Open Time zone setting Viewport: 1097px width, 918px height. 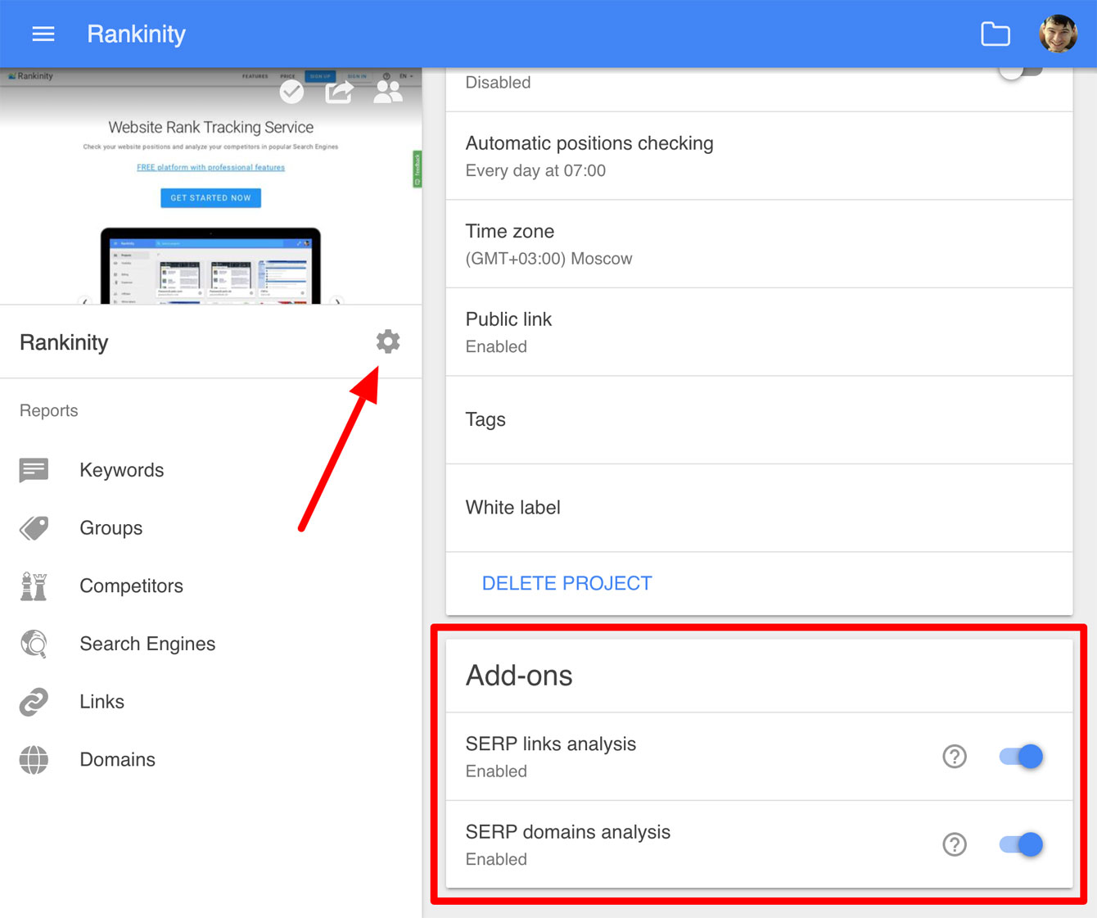pyautogui.click(x=759, y=244)
